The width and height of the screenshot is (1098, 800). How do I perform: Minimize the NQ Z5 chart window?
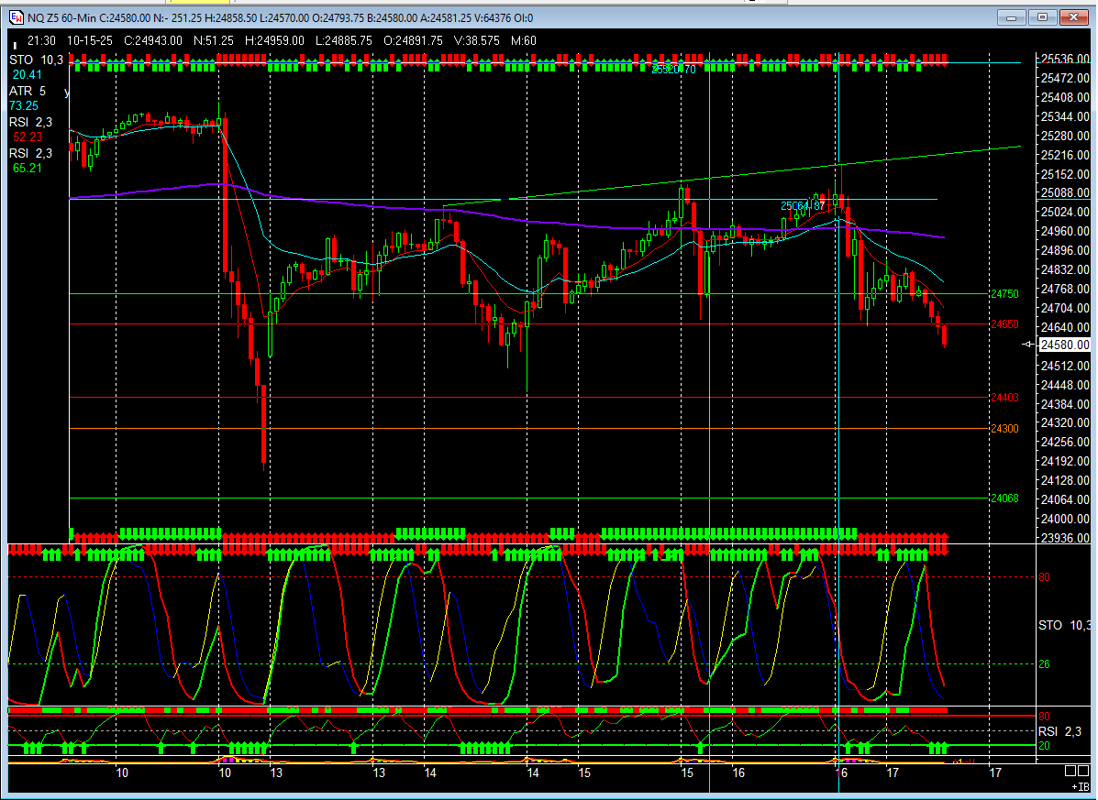(x=1013, y=17)
